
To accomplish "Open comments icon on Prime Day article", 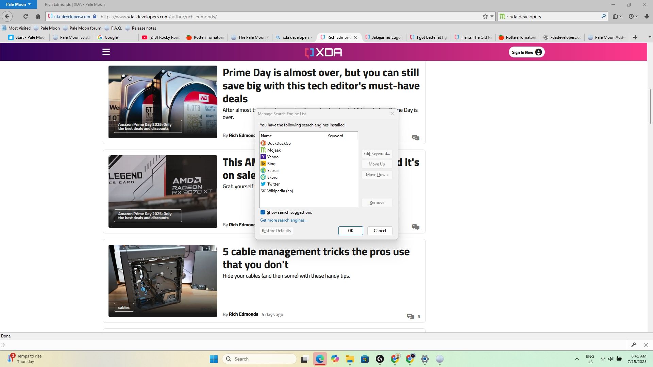I will 416,138.
